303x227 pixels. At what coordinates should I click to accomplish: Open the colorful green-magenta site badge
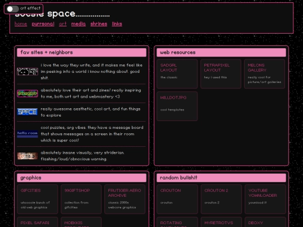pyautogui.click(x=27, y=94)
